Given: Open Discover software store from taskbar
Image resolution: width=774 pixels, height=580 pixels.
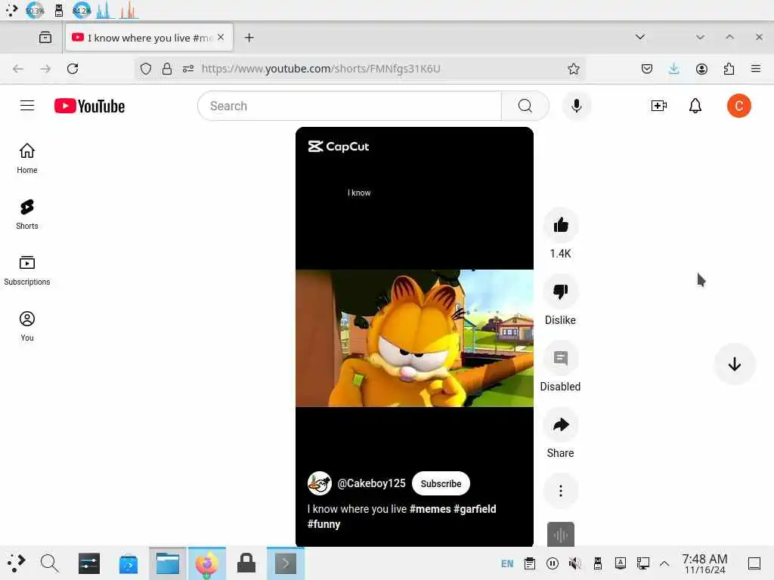Looking at the screenshot, I should tap(128, 563).
